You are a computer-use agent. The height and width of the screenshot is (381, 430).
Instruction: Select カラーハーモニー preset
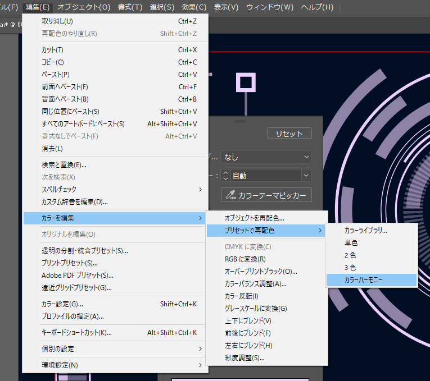coord(372,280)
